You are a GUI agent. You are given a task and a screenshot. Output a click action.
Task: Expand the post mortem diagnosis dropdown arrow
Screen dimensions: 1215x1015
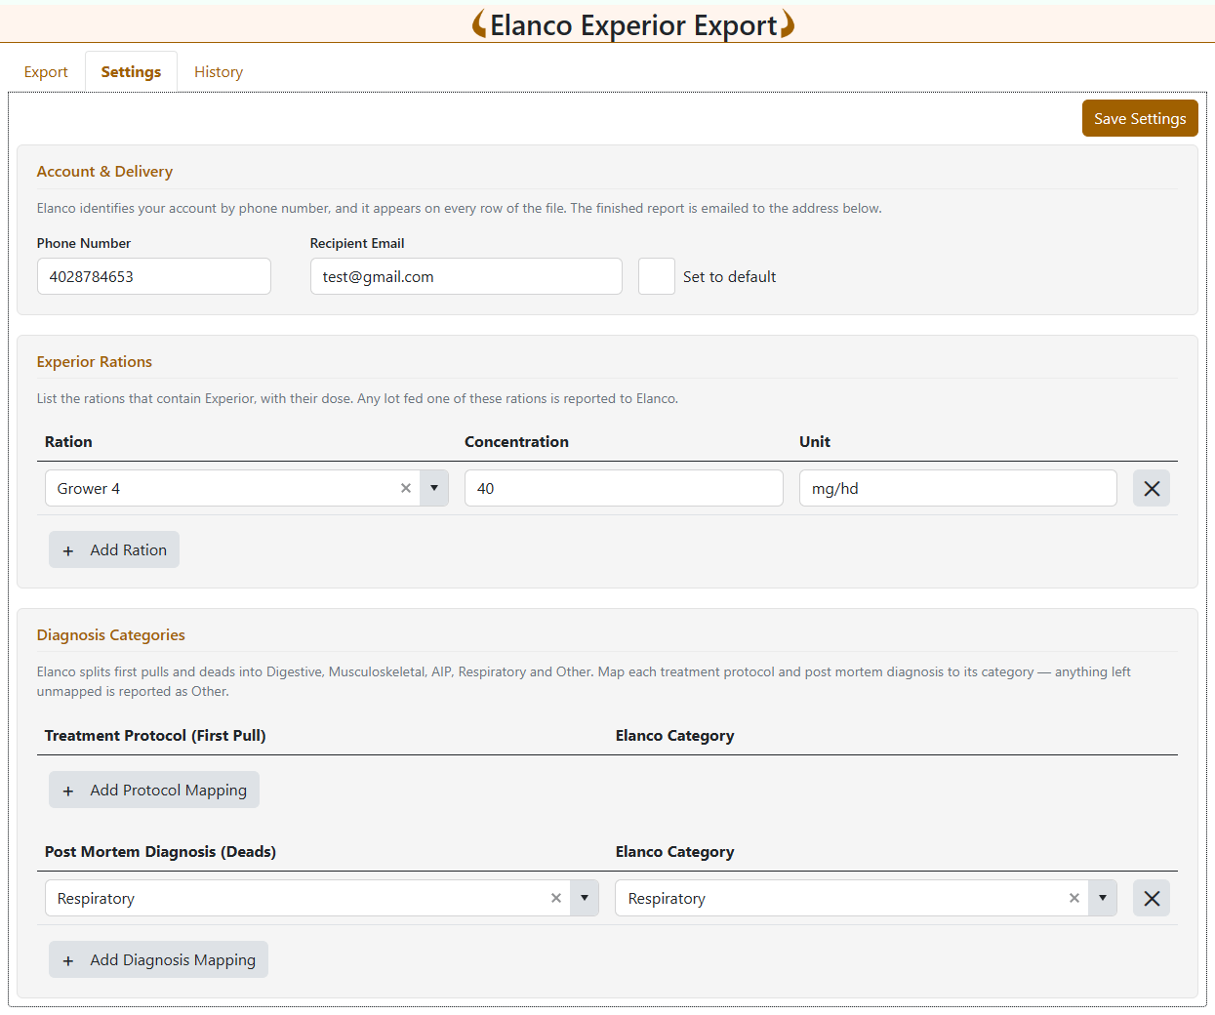[x=585, y=898]
